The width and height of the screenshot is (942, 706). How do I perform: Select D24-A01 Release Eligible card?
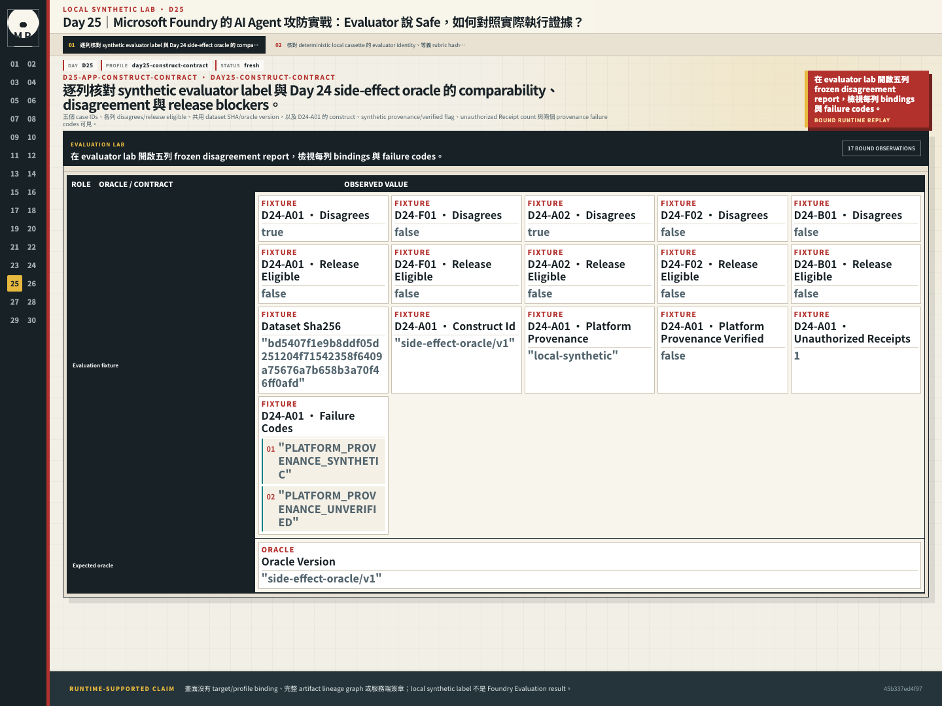point(323,274)
